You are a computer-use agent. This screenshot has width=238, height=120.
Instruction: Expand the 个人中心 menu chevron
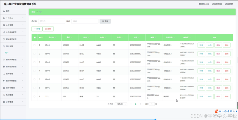[x=23, y=18]
